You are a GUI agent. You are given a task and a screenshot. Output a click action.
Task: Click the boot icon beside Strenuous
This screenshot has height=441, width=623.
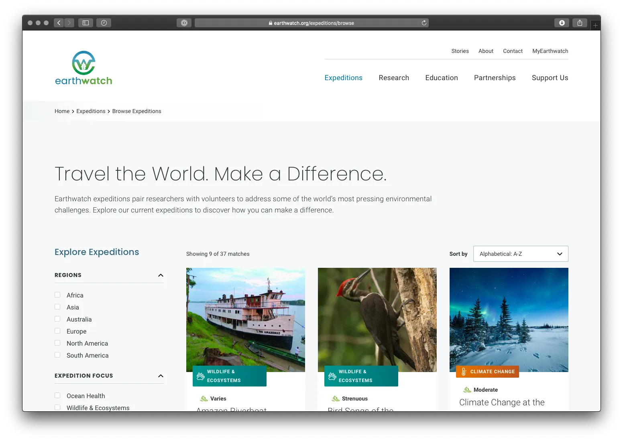point(336,399)
